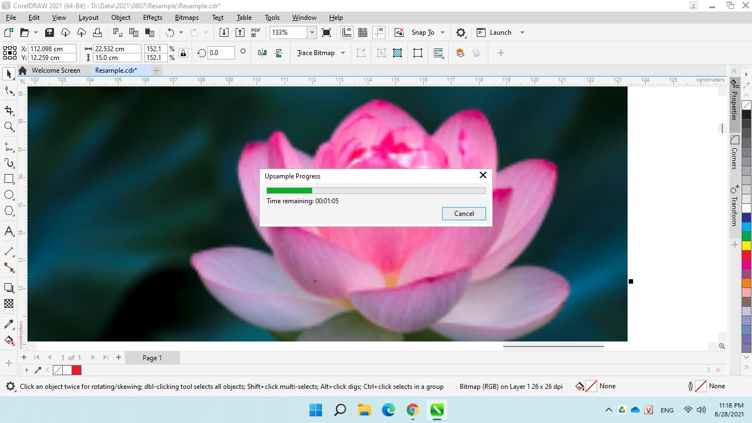The image size is (752, 423).
Task: Select the Crop tool
Action: [x=9, y=111]
